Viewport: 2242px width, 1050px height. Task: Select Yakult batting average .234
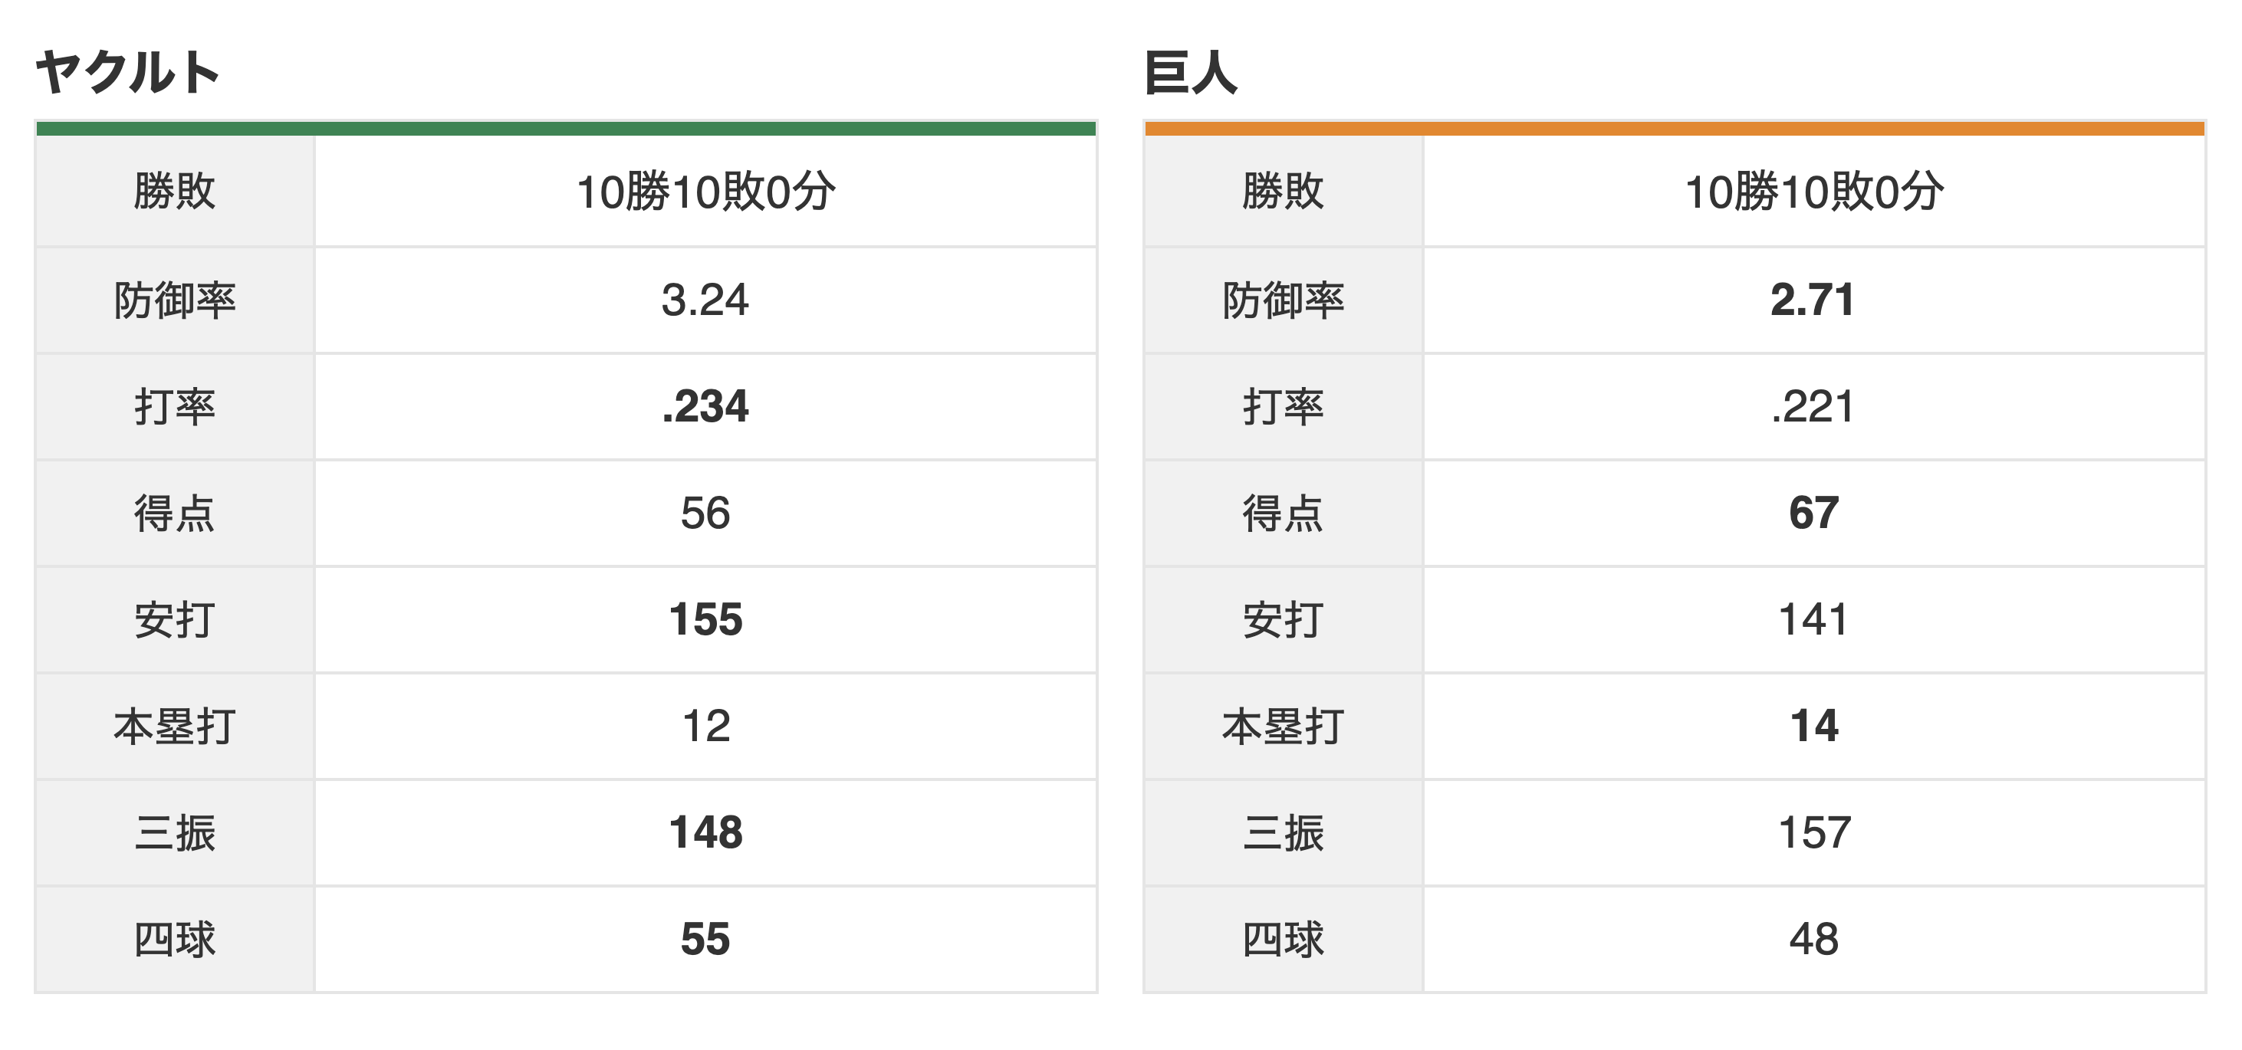(x=705, y=406)
